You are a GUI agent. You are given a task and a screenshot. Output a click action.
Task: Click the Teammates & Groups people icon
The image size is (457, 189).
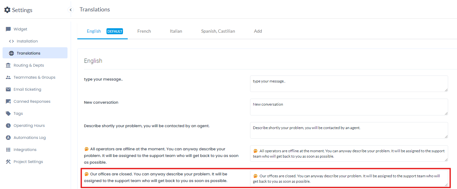tap(8, 77)
